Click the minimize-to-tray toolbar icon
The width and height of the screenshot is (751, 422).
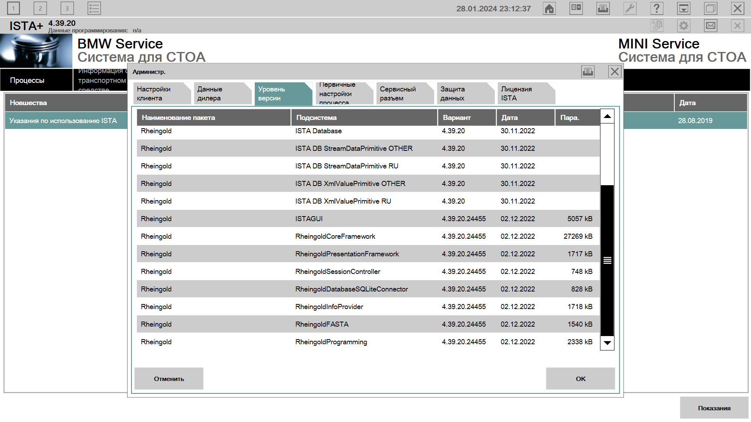tap(684, 8)
